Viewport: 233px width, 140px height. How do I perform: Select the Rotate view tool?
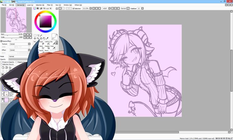41,38
